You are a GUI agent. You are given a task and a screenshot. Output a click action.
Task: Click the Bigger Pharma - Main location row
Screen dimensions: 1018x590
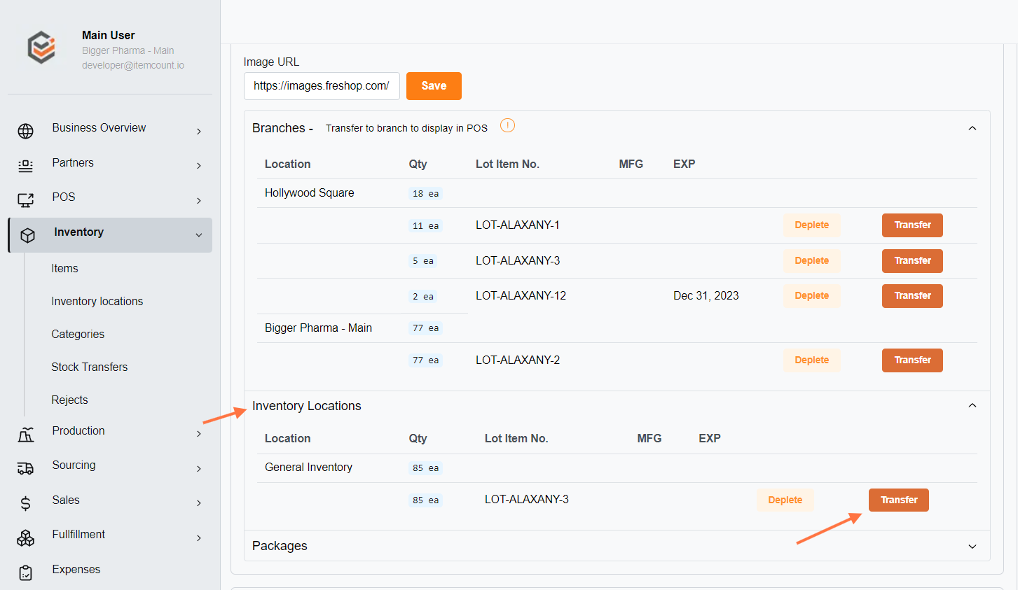pos(617,328)
